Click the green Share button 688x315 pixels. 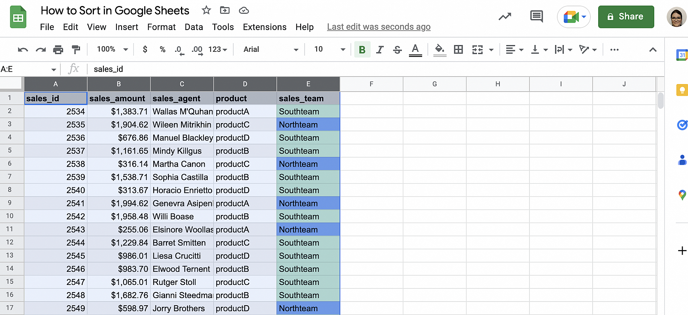pyautogui.click(x=626, y=17)
